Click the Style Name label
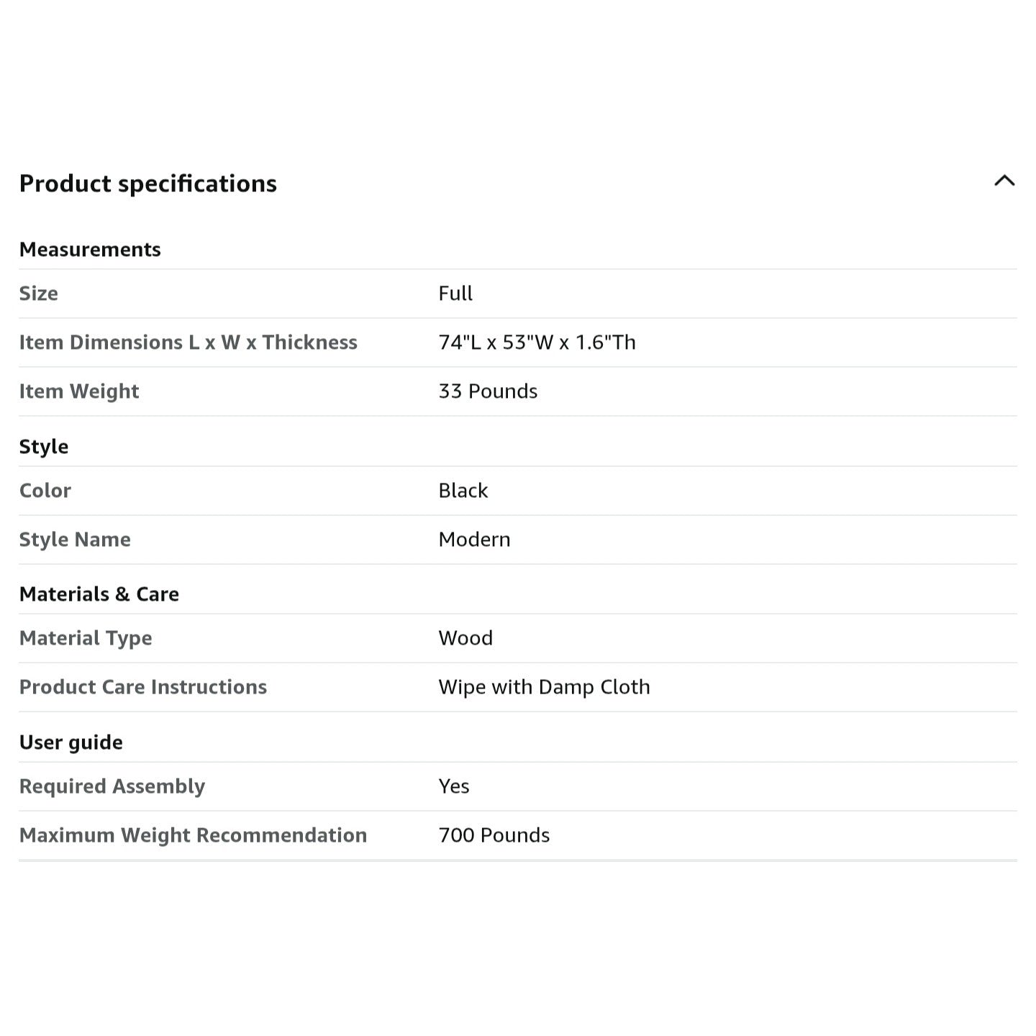1036x1036 pixels. pos(75,540)
